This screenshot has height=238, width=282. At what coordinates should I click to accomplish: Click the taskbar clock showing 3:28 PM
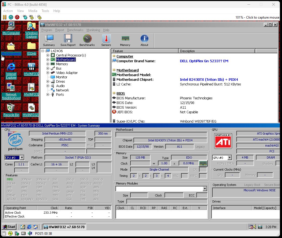271,227
